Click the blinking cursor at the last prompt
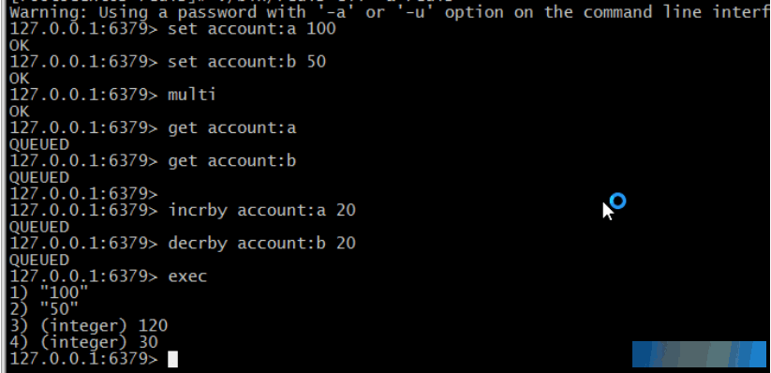The height and width of the screenshot is (373, 771). coord(172,359)
